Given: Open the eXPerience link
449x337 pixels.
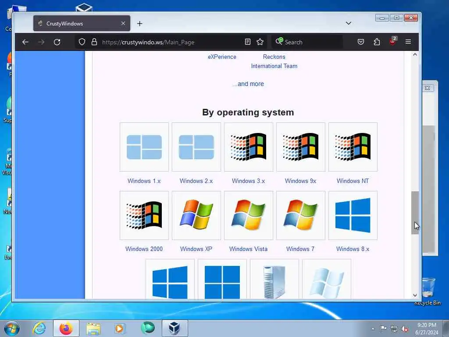Looking at the screenshot, I should pyautogui.click(x=222, y=57).
